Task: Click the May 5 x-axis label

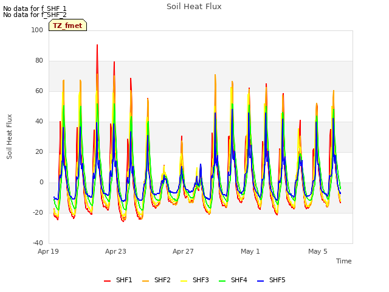Action: 318,251
